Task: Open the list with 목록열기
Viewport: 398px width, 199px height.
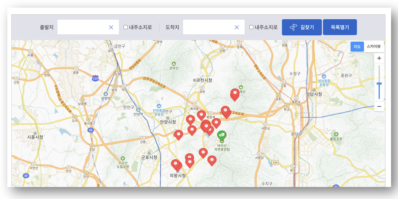Action: [340, 27]
